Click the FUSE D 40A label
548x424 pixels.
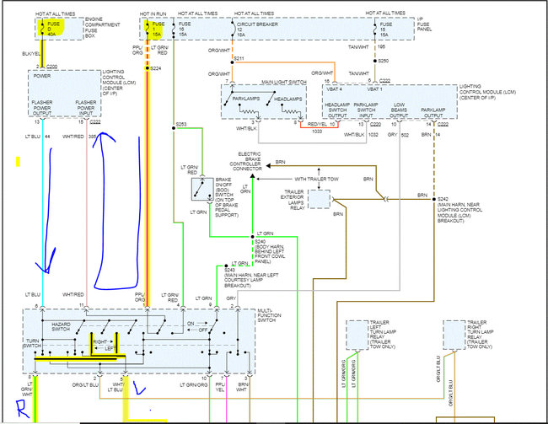53,30
